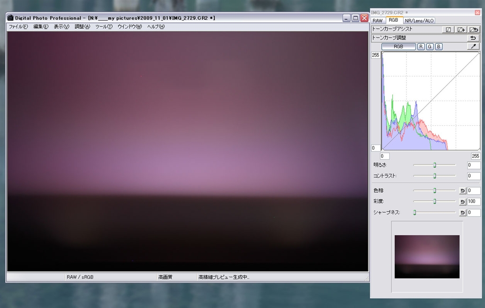Click the standard tone curve assist button
The image size is (485, 308).
tap(448, 30)
